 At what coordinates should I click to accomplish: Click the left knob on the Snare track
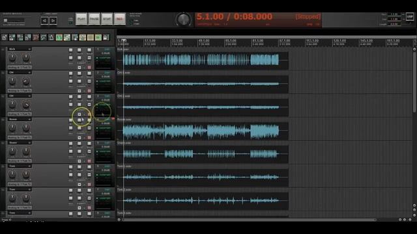pos(12,151)
